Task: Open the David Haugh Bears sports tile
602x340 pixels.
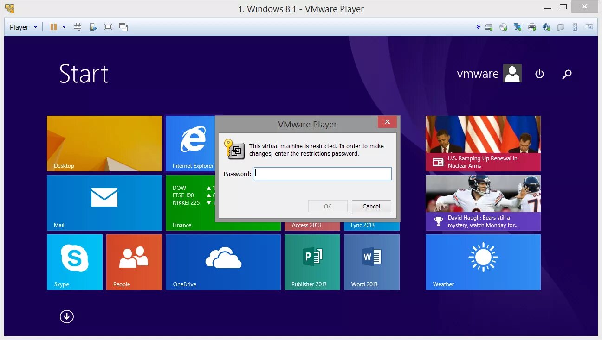Action: point(483,203)
